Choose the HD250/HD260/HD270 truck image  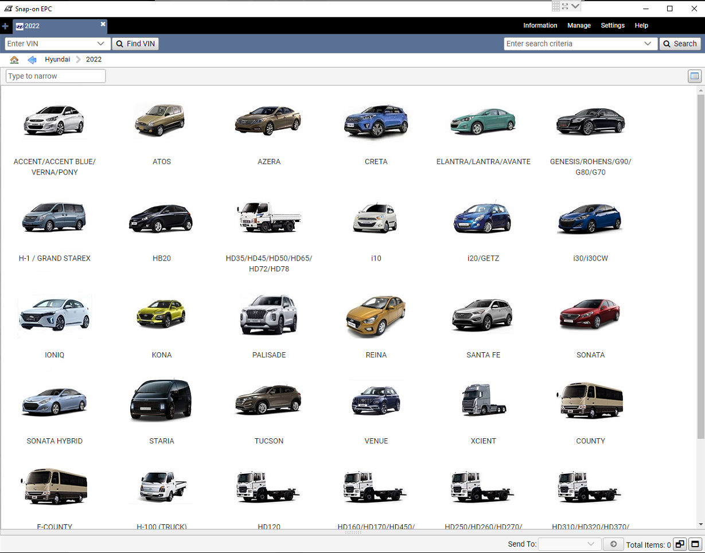click(483, 487)
